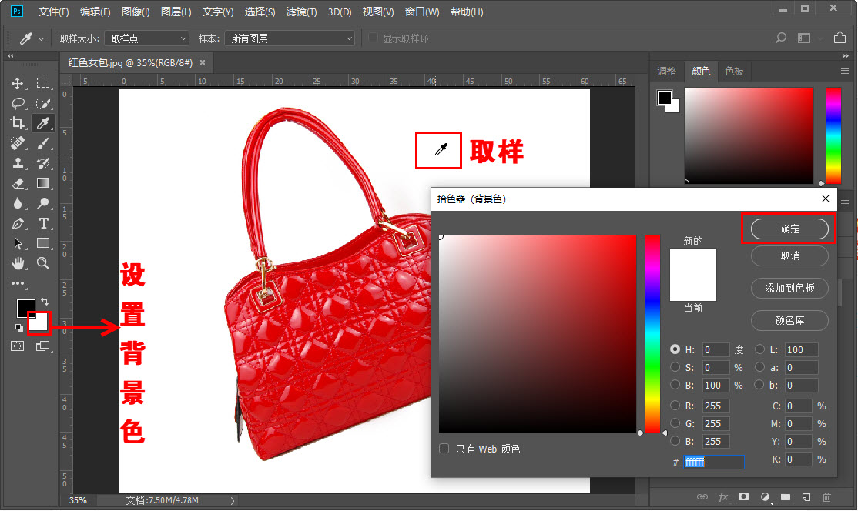This screenshot has width=858, height=511.
Task: Open the status bar info arrow
Action: [233, 500]
